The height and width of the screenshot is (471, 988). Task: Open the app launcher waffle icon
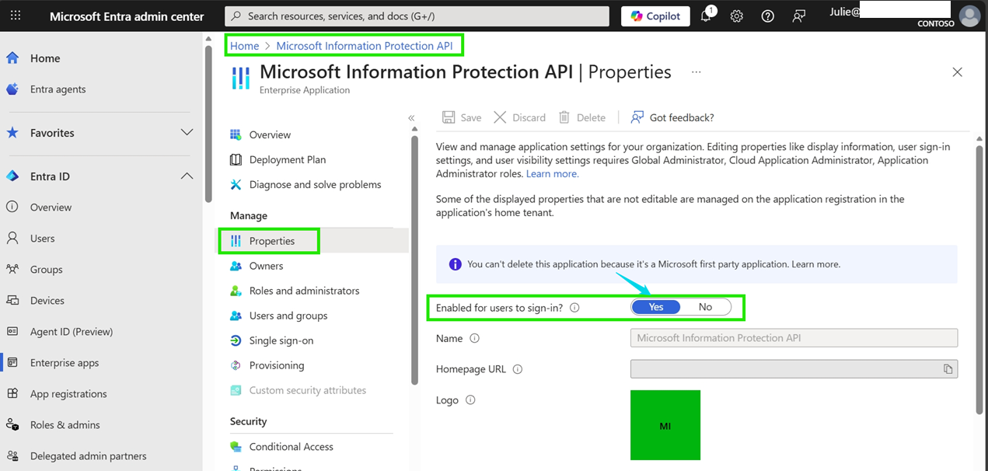[17, 16]
